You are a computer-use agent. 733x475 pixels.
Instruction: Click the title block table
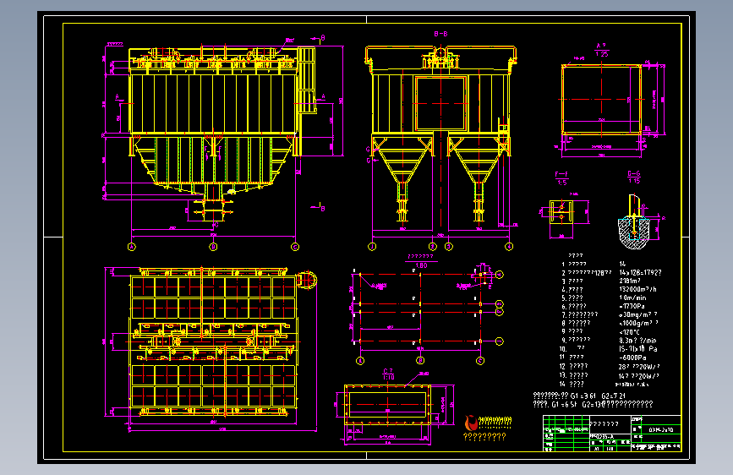point(611,433)
